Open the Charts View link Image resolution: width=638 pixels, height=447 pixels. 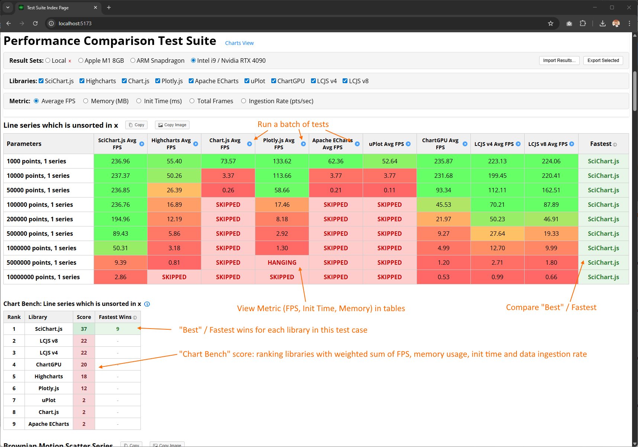pos(239,43)
